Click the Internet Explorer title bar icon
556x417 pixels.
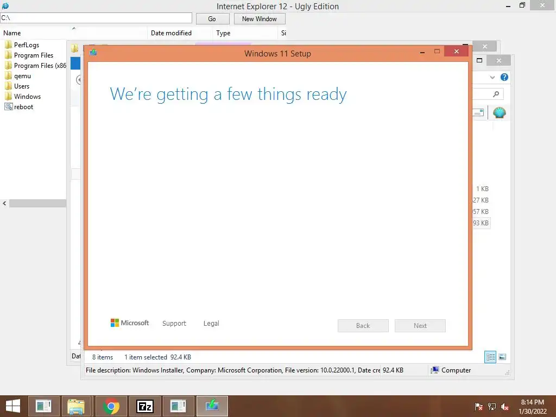pos(5,5)
